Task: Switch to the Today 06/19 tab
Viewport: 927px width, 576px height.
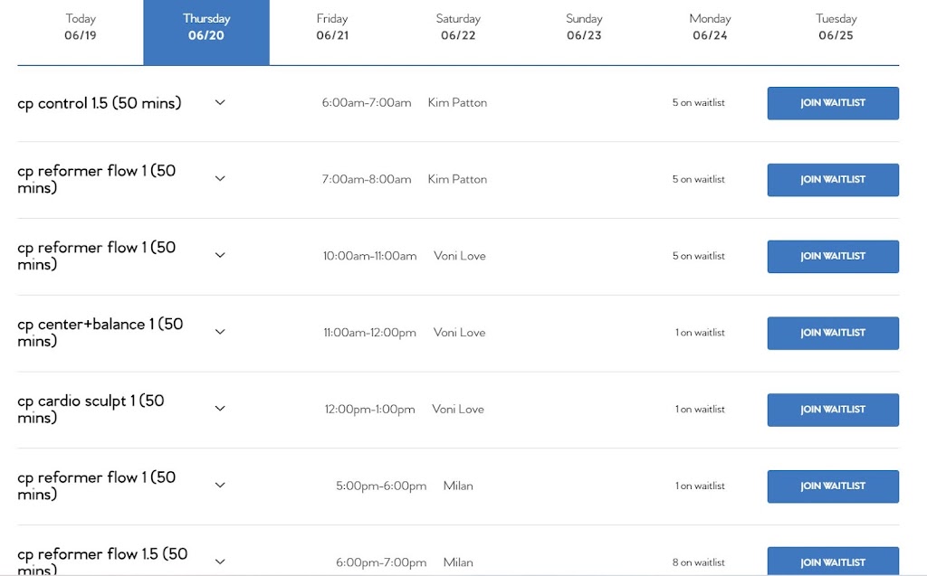Action: [81, 27]
